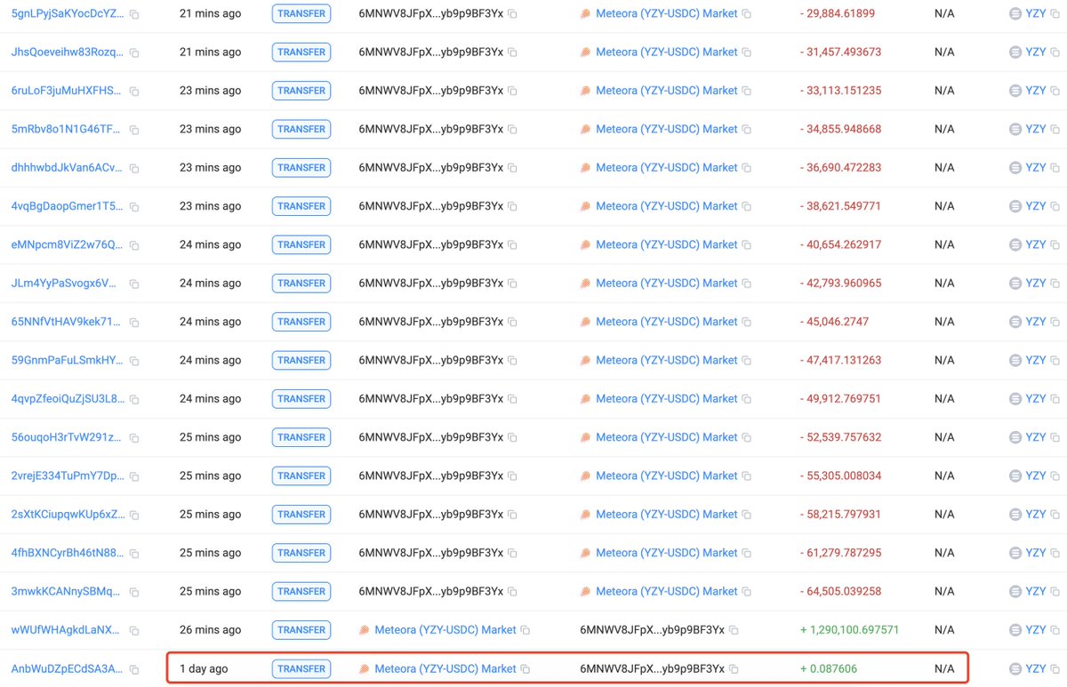The image size is (1067, 687).
Task: Click the "1 day ago" timestamp
Action: pos(204,668)
